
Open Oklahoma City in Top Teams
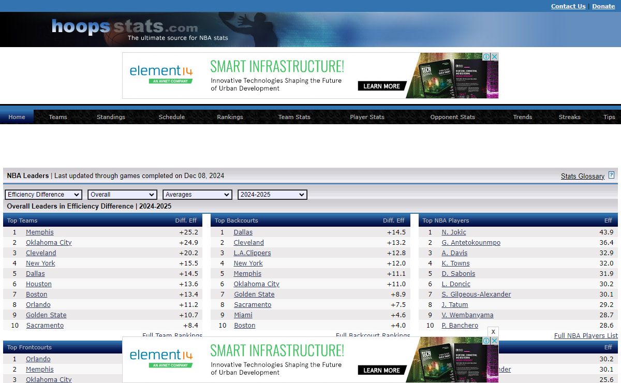pyautogui.click(x=49, y=242)
